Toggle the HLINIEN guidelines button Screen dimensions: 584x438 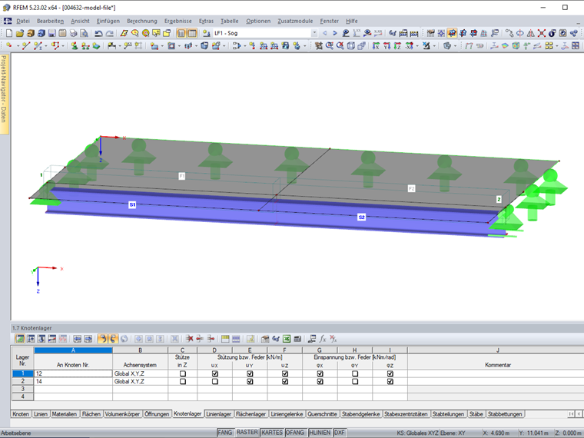[x=320, y=433]
